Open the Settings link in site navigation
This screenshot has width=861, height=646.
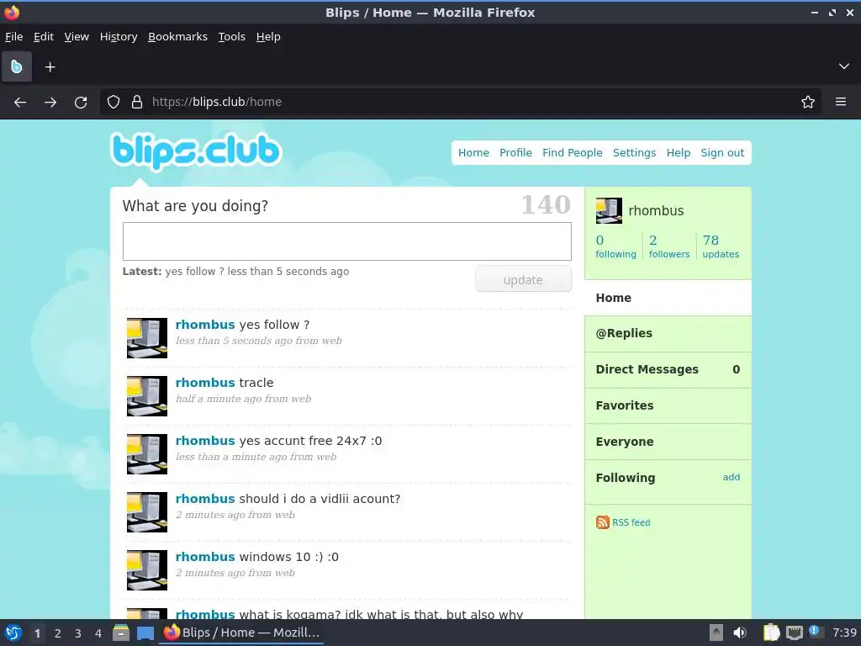point(634,153)
